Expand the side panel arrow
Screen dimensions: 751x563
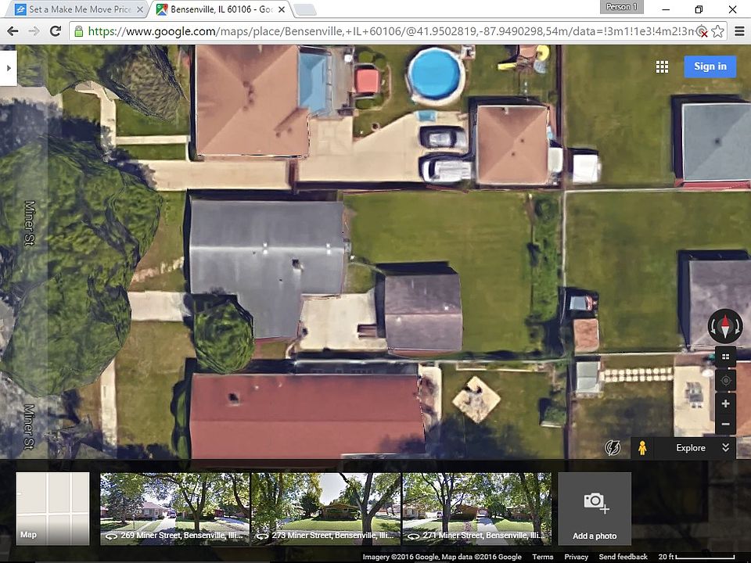point(9,68)
